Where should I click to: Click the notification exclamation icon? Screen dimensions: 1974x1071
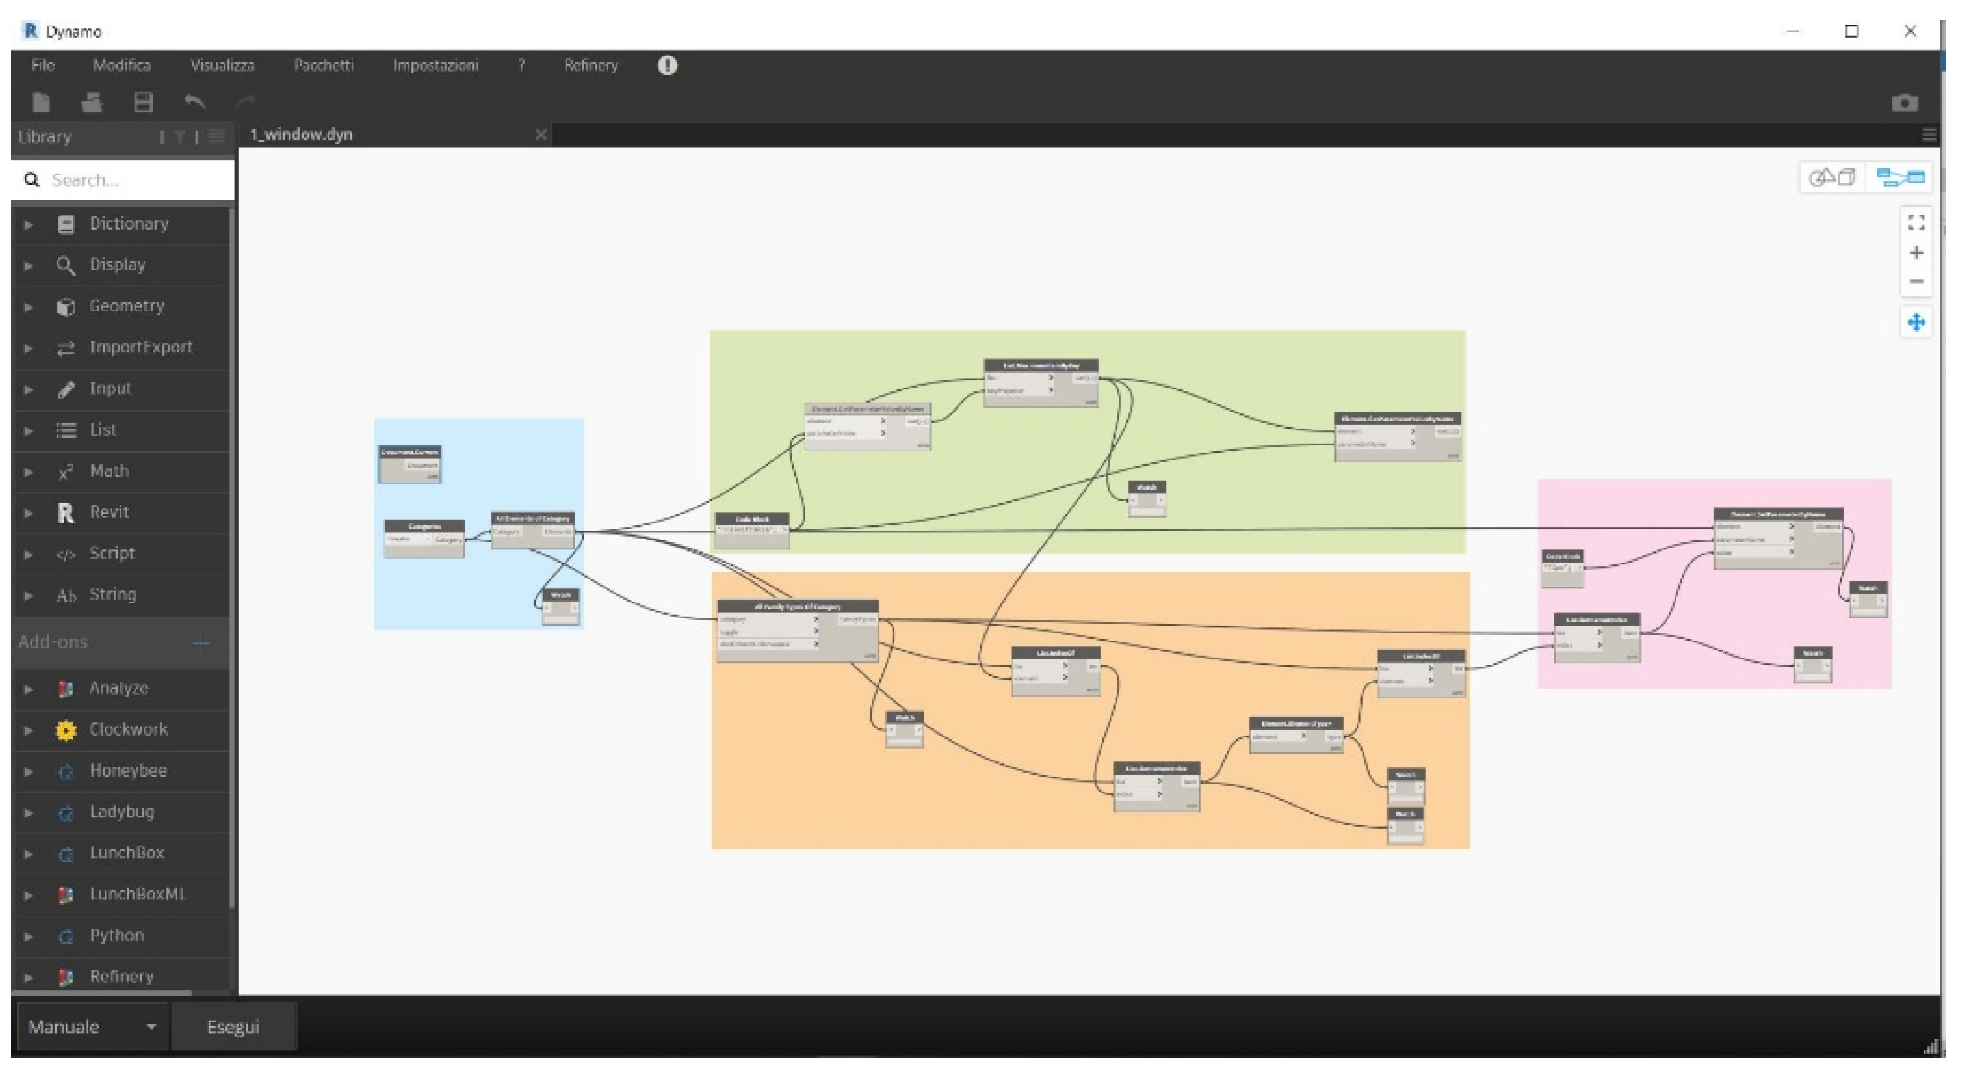point(667,66)
